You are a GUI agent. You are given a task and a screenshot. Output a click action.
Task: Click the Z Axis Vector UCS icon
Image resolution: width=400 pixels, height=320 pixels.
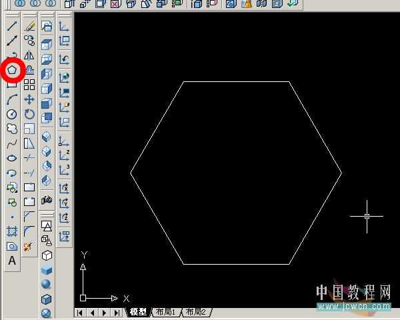click(64, 155)
